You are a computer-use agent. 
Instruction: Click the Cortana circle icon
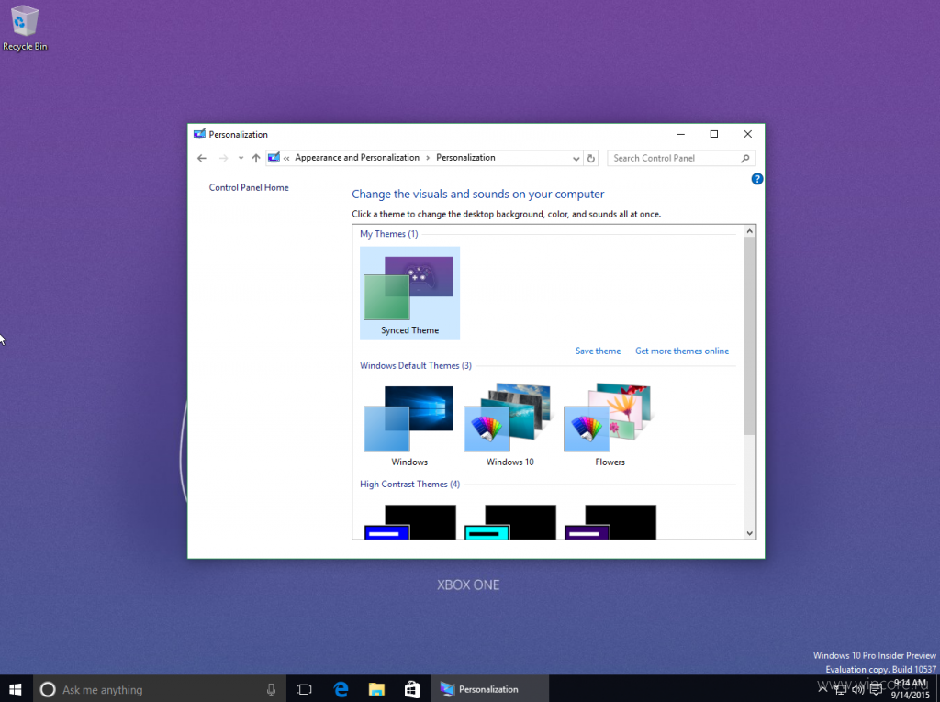48,689
